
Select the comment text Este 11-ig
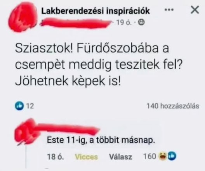[66, 140]
